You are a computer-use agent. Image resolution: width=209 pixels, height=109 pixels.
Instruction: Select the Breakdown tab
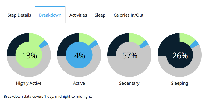click(x=50, y=15)
